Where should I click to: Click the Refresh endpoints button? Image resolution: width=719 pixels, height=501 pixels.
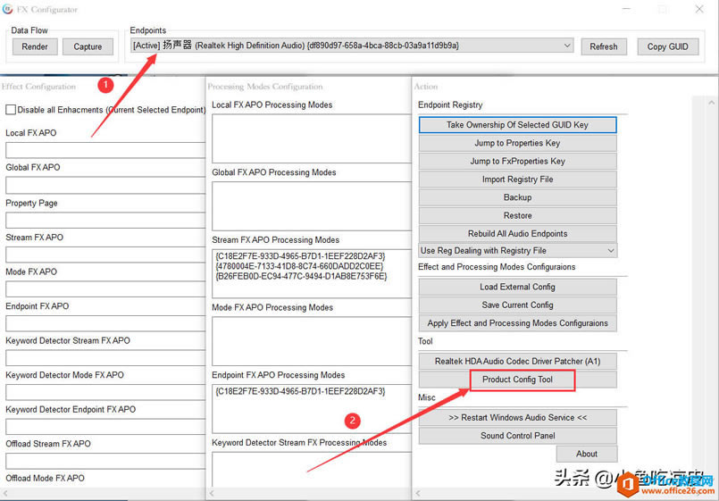point(604,46)
